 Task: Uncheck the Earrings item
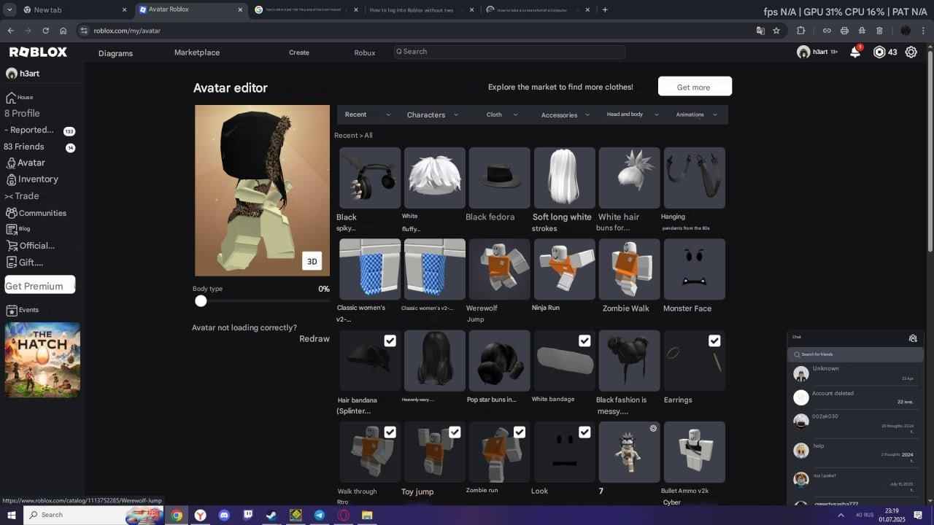coord(714,341)
